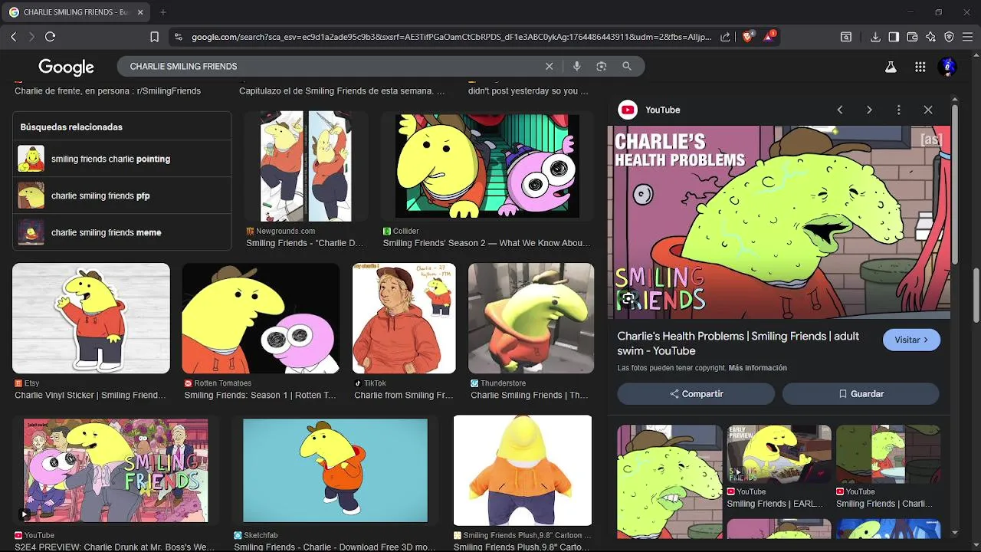981x552 pixels.
Task: Show next image in preview panel
Action: (x=869, y=110)
